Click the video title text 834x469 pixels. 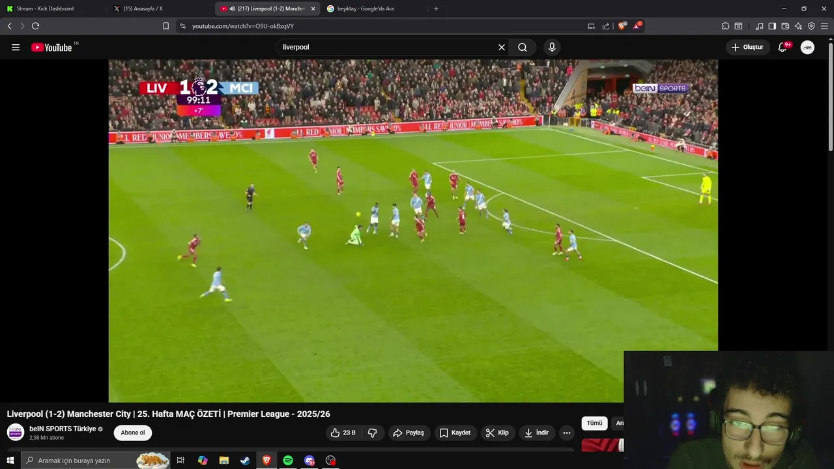(x=169, y=414)
